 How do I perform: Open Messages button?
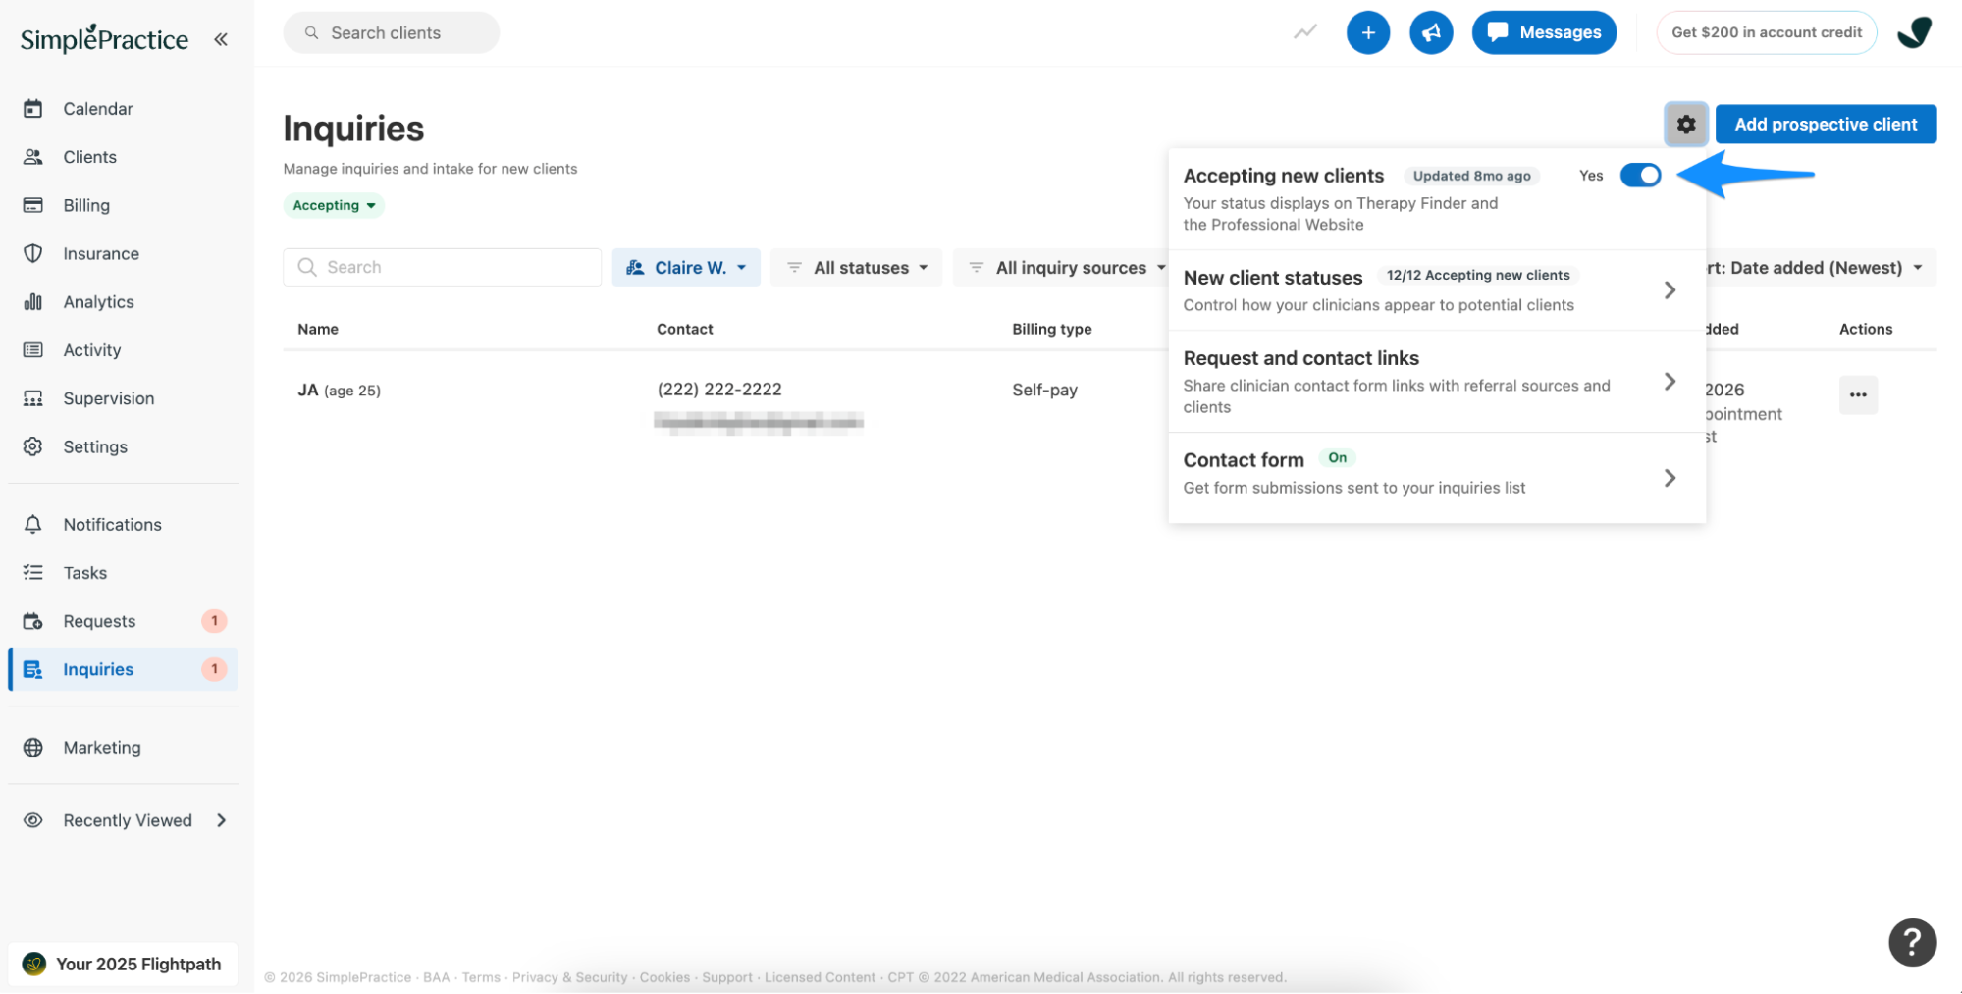click(x=1544, y=32)
